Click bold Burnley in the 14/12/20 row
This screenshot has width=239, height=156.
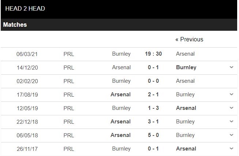click(x=186, y=67)
